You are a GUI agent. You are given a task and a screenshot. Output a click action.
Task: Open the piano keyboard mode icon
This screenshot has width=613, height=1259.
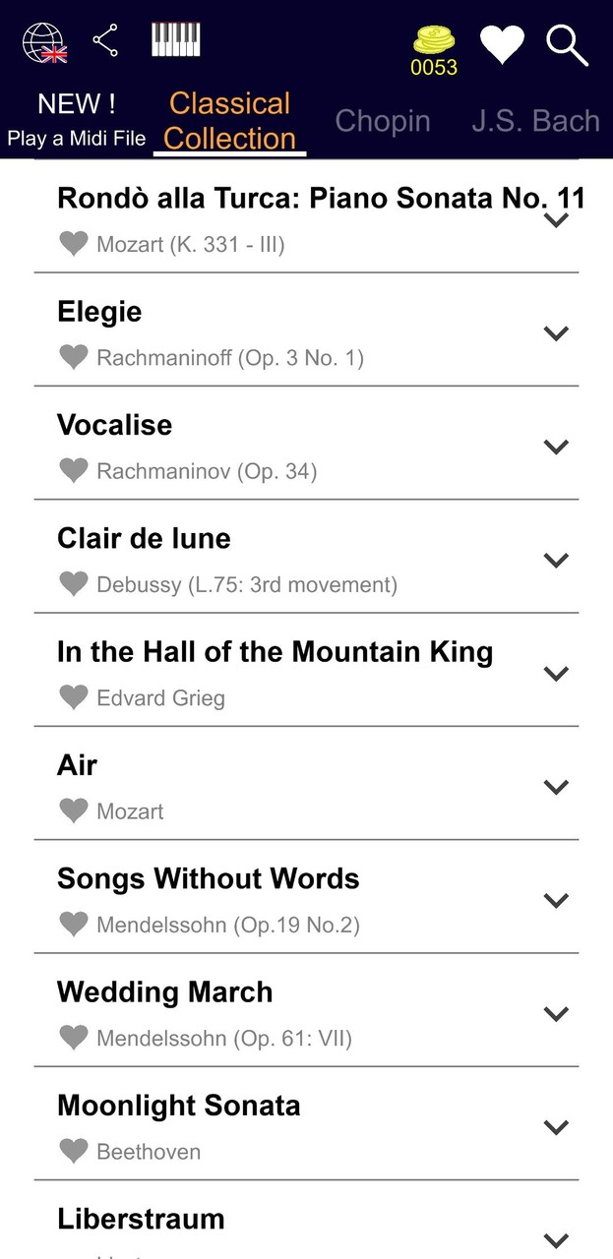point(173,39)
